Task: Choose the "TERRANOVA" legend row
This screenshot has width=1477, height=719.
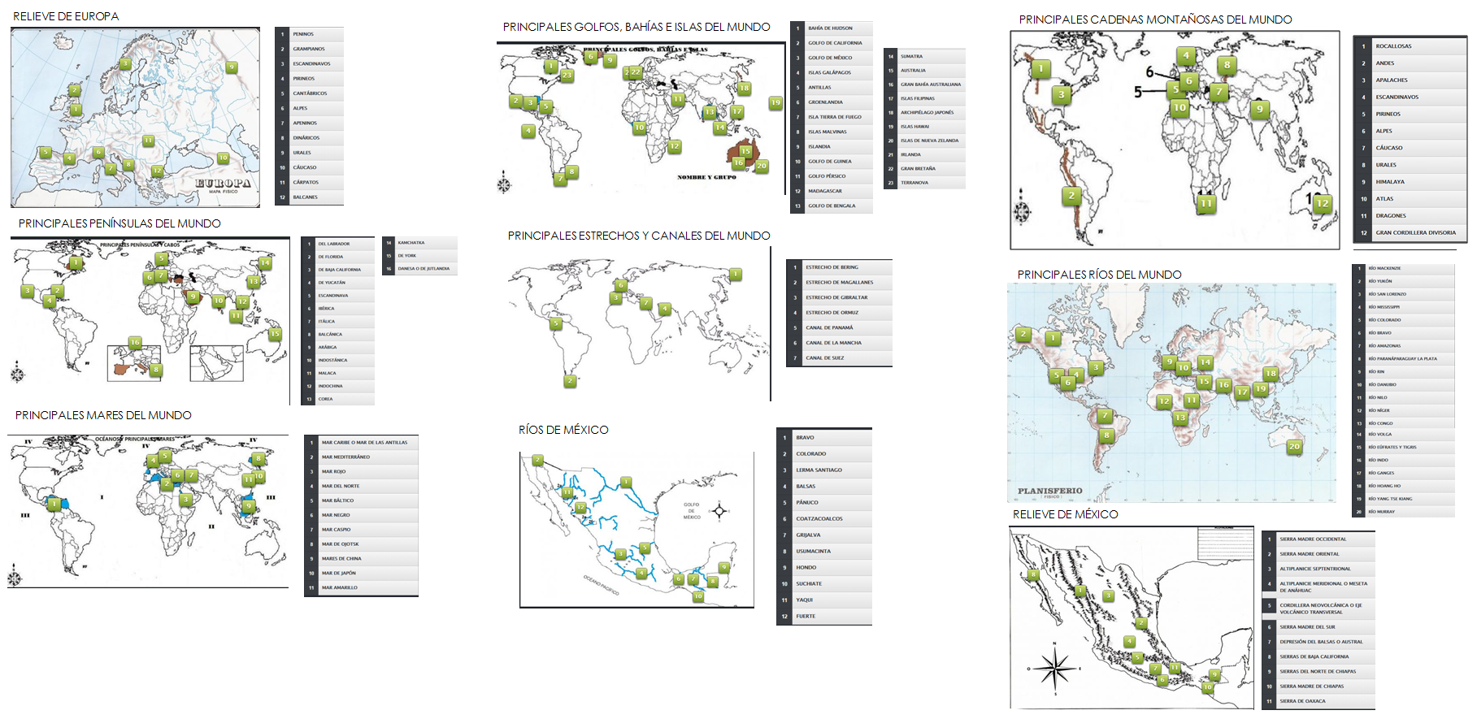Action: click(x=925, y=183)
